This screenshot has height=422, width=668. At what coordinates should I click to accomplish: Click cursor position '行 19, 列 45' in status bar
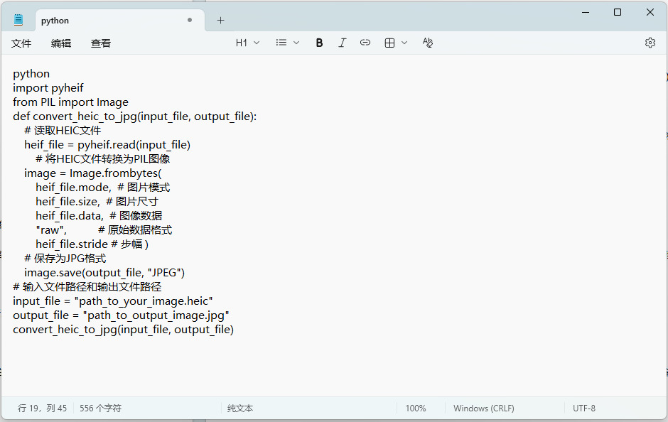(42, 408)
